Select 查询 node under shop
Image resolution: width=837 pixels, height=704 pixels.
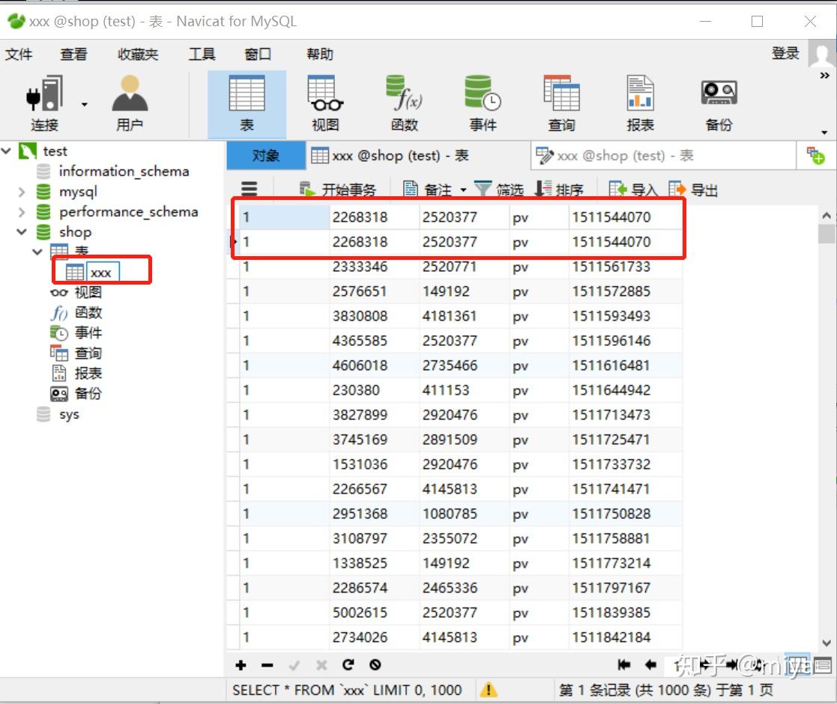pos(88,353)
